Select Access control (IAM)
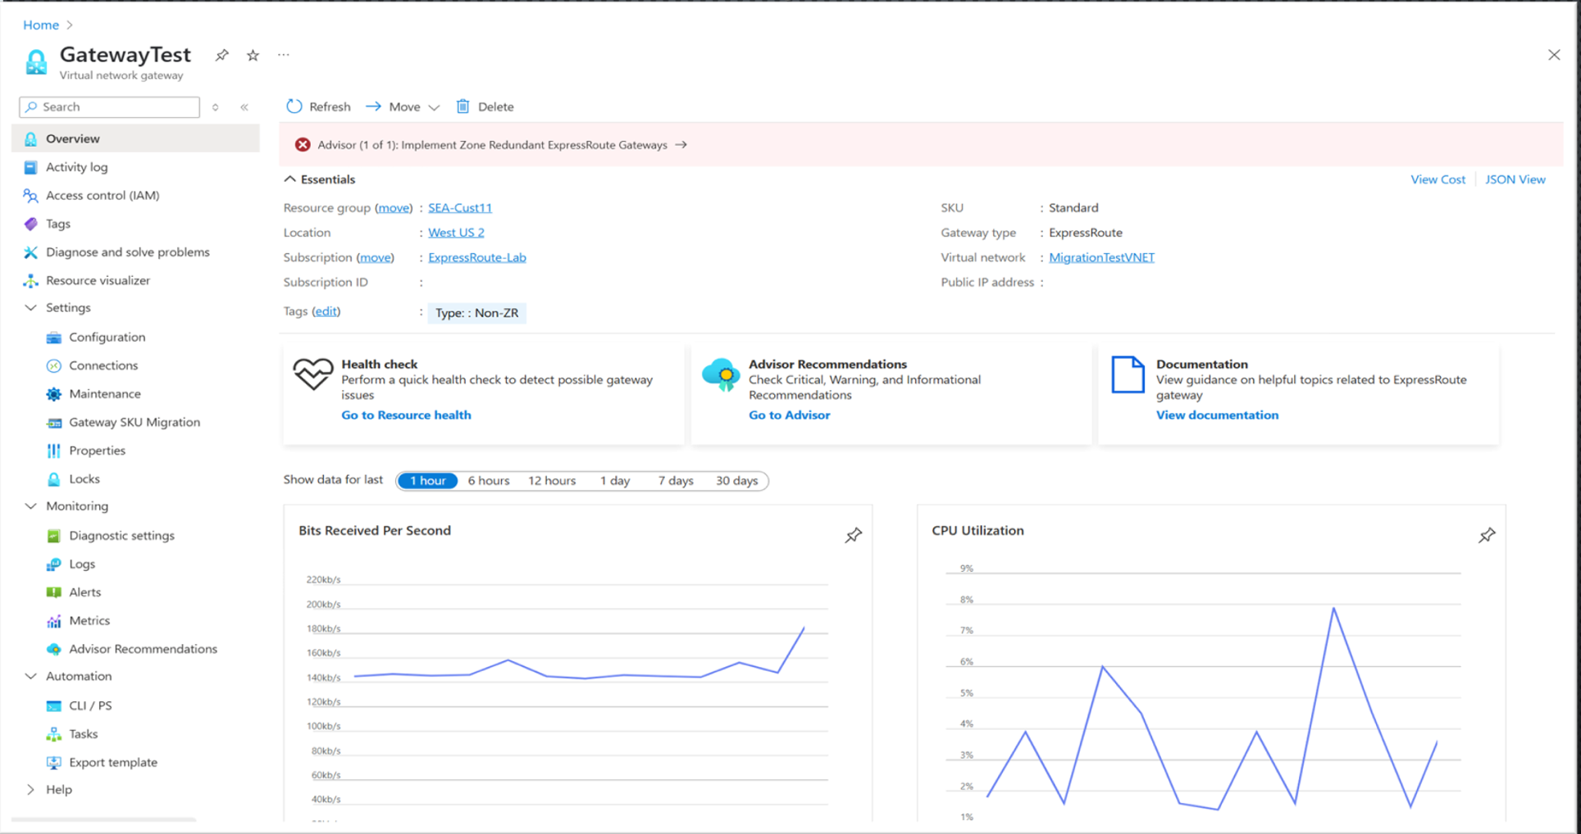The height and width of the screenshot is (834, 1581). (x=100, y=195)
